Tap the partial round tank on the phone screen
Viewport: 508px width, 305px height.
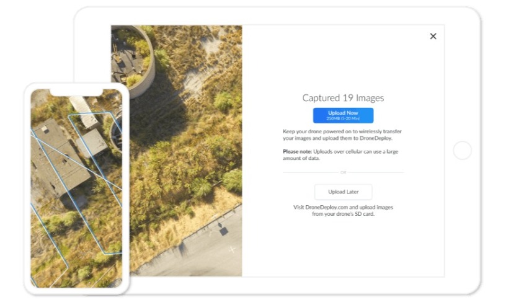(117, 132)
